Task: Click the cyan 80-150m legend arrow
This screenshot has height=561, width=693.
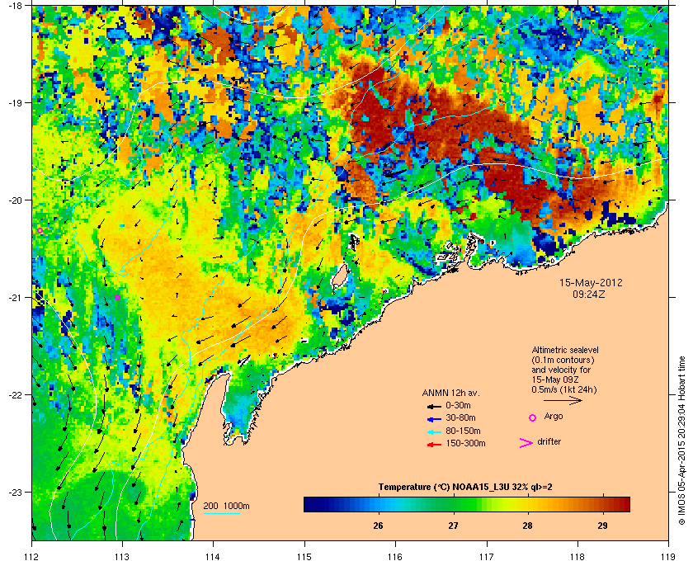Action: point(434,431)
